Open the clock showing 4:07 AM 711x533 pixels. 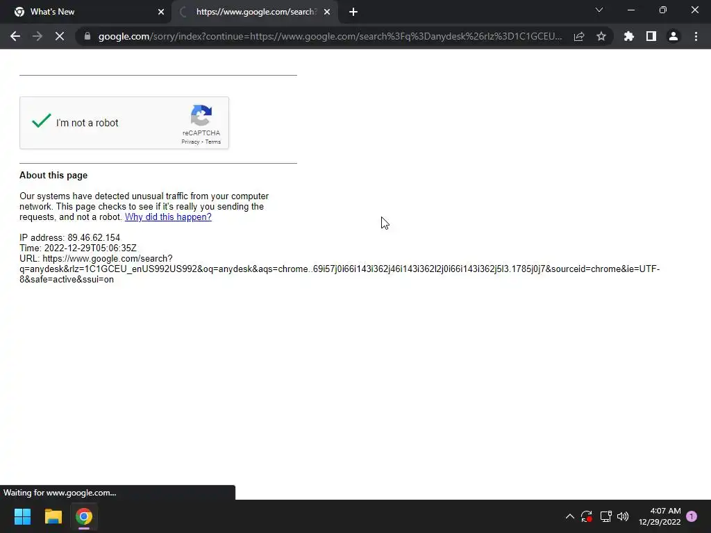[660, 516]
